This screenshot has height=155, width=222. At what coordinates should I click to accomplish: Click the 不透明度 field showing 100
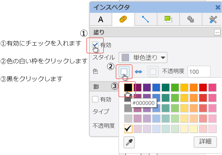point(199,72)
